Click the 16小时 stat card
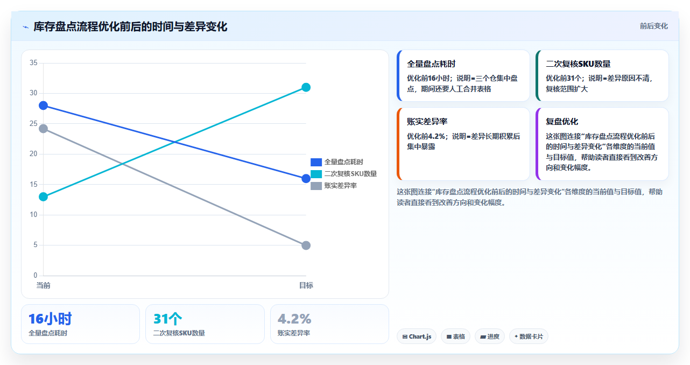The image size is (690, 365). click(x=81, y=324)
